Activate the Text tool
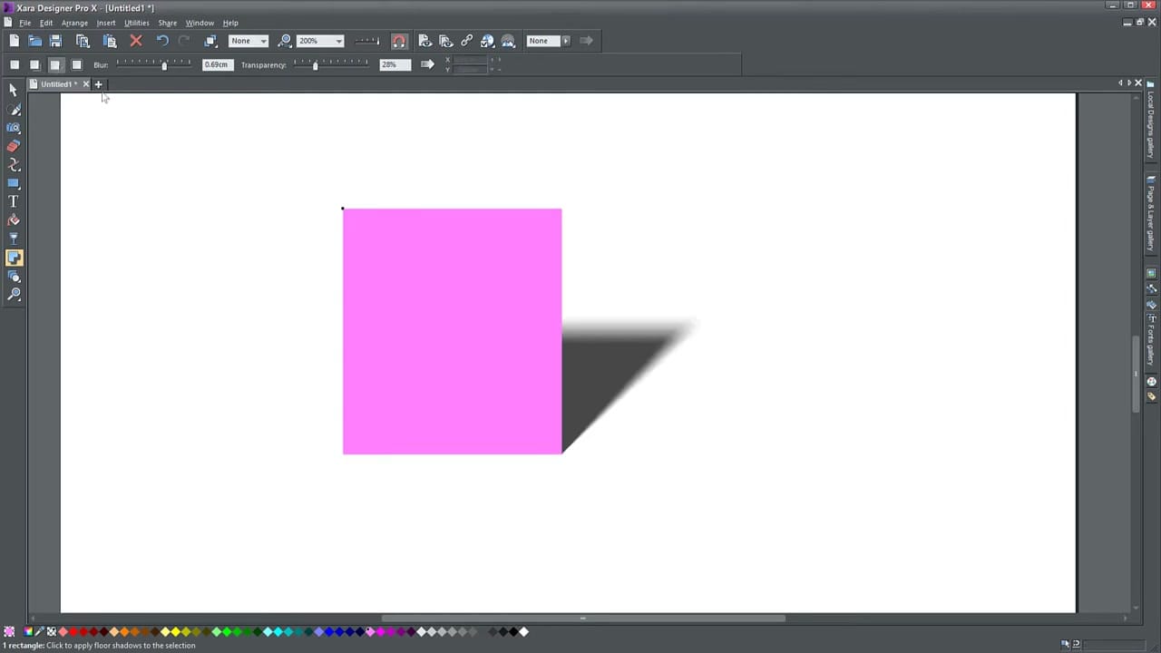This screenshot has height=653, width=1161. click(x=14, y=201)
